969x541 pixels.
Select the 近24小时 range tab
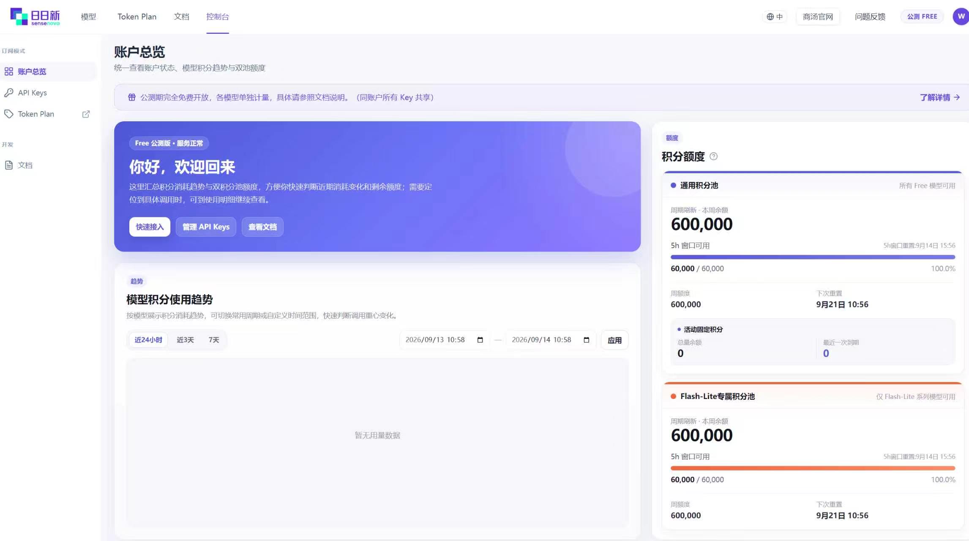click(148, 340)
